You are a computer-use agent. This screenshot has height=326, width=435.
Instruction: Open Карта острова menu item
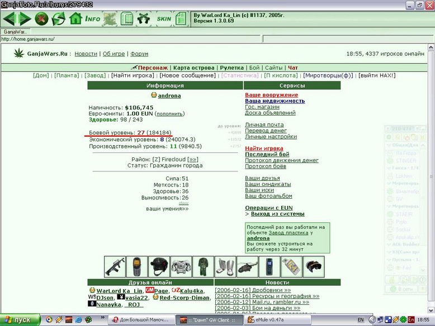(x=193, y=68)
